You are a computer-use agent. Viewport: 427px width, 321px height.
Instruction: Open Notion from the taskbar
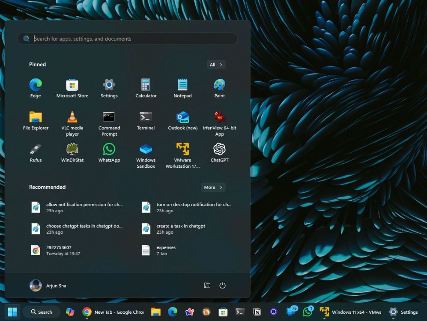point(257,312)
